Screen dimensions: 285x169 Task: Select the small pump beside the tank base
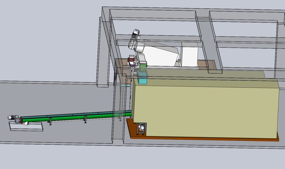coord(141,128)
